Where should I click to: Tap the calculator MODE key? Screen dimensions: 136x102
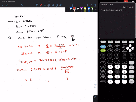click(x=110, y=47)
